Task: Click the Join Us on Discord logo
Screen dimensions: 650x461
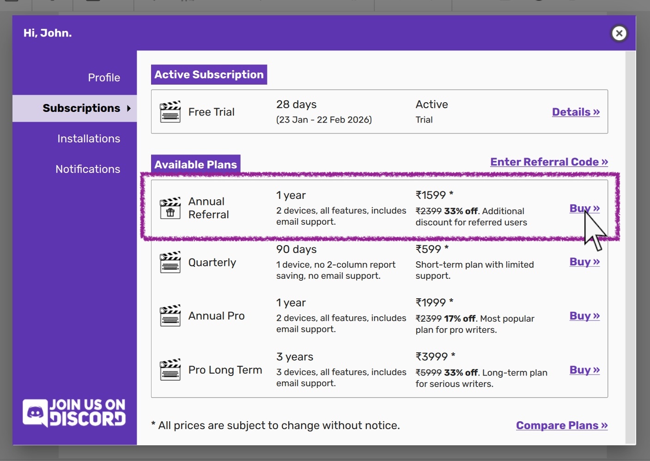Action: tap(74, 412)
